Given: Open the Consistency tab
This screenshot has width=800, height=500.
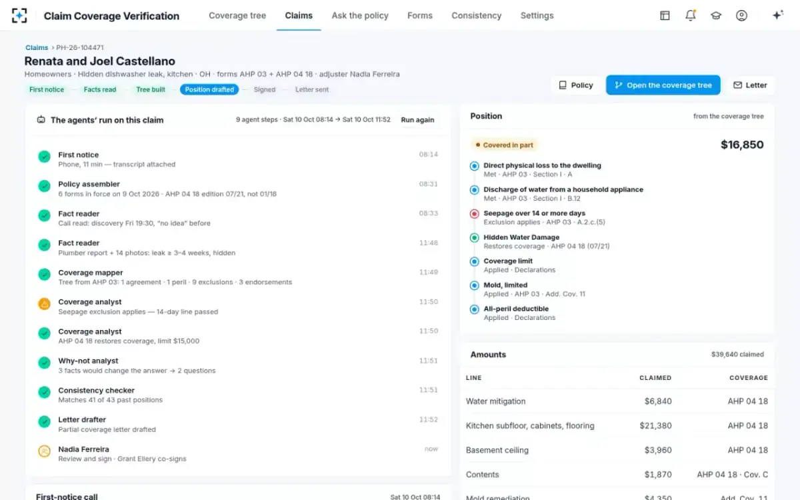Looking at the screenshot, I should (477, 15).
